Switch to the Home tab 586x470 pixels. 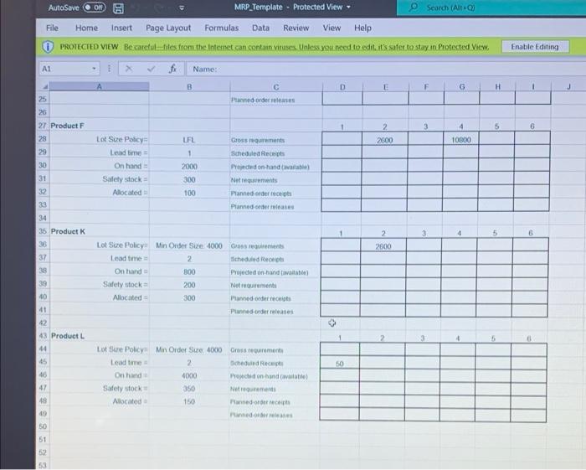click(86, 28)
